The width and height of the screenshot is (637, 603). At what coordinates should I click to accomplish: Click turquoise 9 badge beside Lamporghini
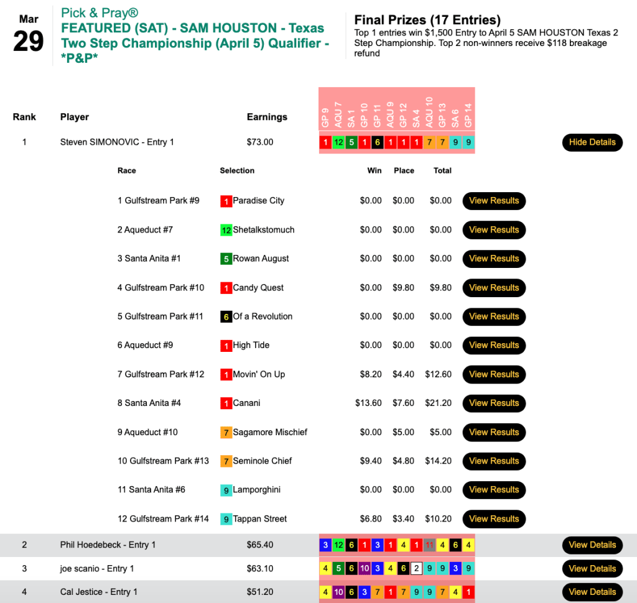[x=226, y=490]
